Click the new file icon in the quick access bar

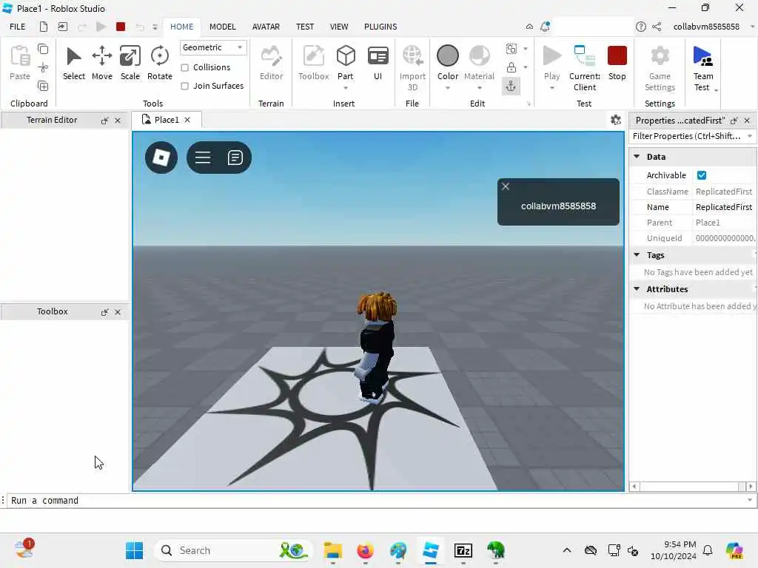point(44,27)
